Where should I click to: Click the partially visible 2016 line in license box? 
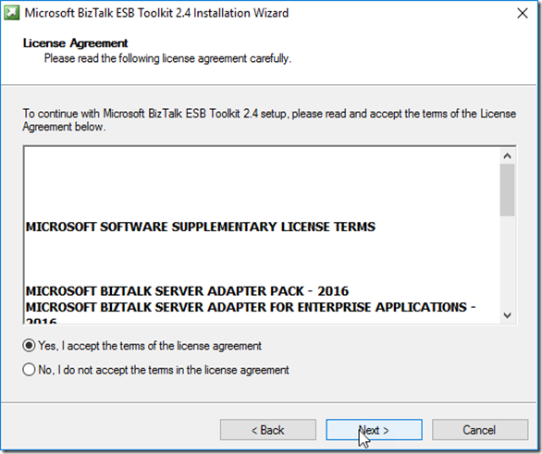point(41,320)
